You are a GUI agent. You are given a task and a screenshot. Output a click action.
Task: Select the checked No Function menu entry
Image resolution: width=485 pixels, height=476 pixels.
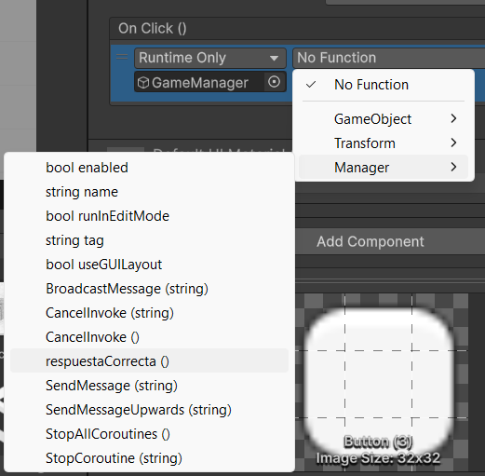tap(384, 85)
